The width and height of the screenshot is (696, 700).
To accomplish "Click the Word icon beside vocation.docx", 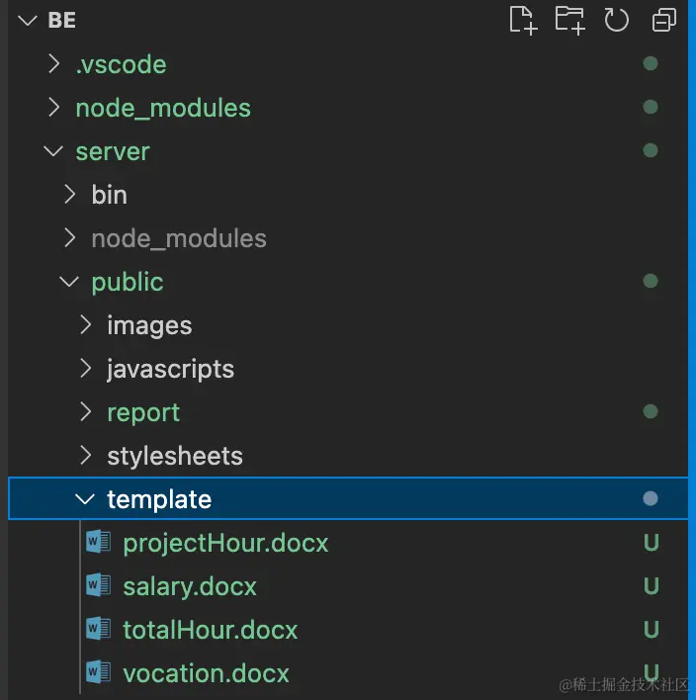I will click(x=98, y=673).
